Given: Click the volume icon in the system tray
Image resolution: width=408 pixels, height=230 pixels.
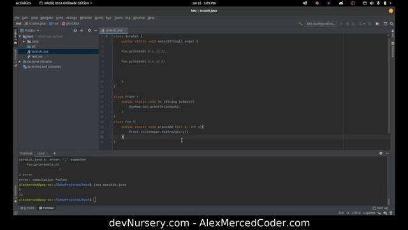Looking at the screenshot, I should point(372,3).
